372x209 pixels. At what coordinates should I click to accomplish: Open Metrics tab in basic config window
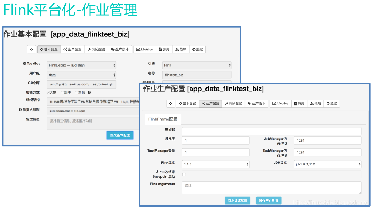145,49
